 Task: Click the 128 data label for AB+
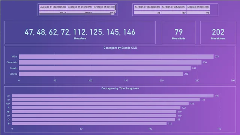click(192, 104)
